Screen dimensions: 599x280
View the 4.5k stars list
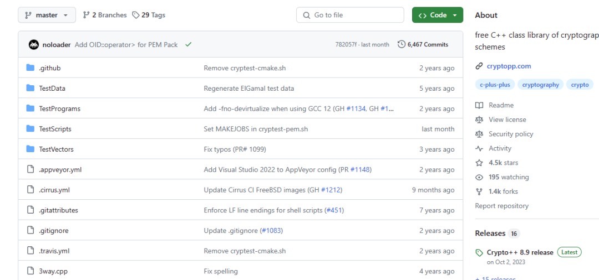[503, 163]
